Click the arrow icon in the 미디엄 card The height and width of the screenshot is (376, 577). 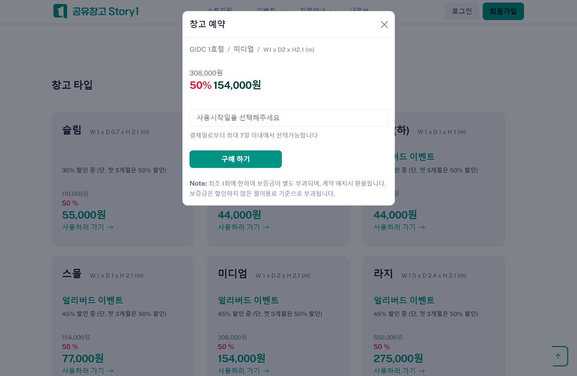point(266,371)
